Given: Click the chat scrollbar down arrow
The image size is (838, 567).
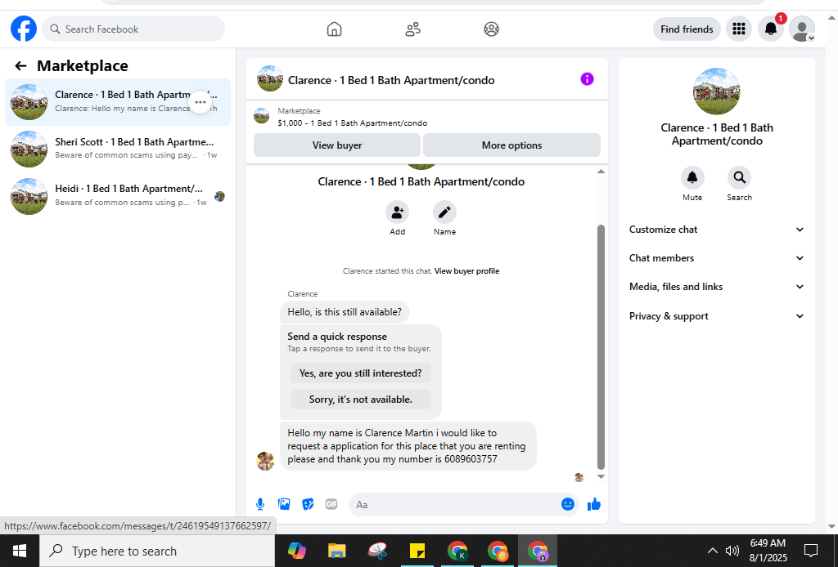Looking at the screenshot, I should click(601, 476).
